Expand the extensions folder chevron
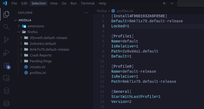This screenshot has width=204, height=109. 19,26
